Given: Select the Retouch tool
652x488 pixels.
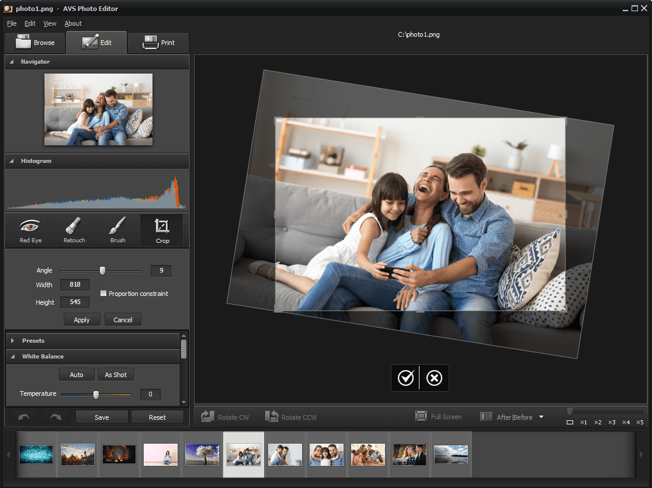Looking at the screenshot, I should coord(74,231).
